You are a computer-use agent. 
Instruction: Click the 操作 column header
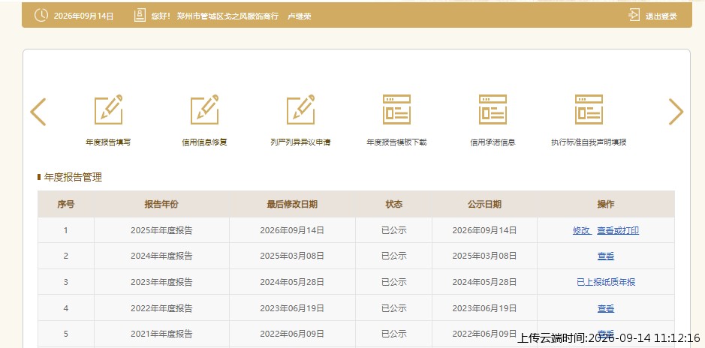606,204
